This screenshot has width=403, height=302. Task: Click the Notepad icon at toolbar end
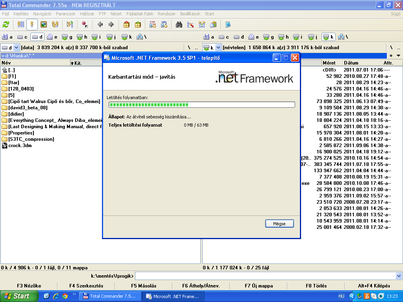(228, 24)
